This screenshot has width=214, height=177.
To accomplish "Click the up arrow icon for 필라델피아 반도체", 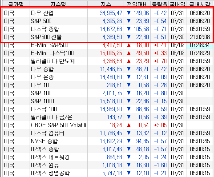I will click(129, 61).
